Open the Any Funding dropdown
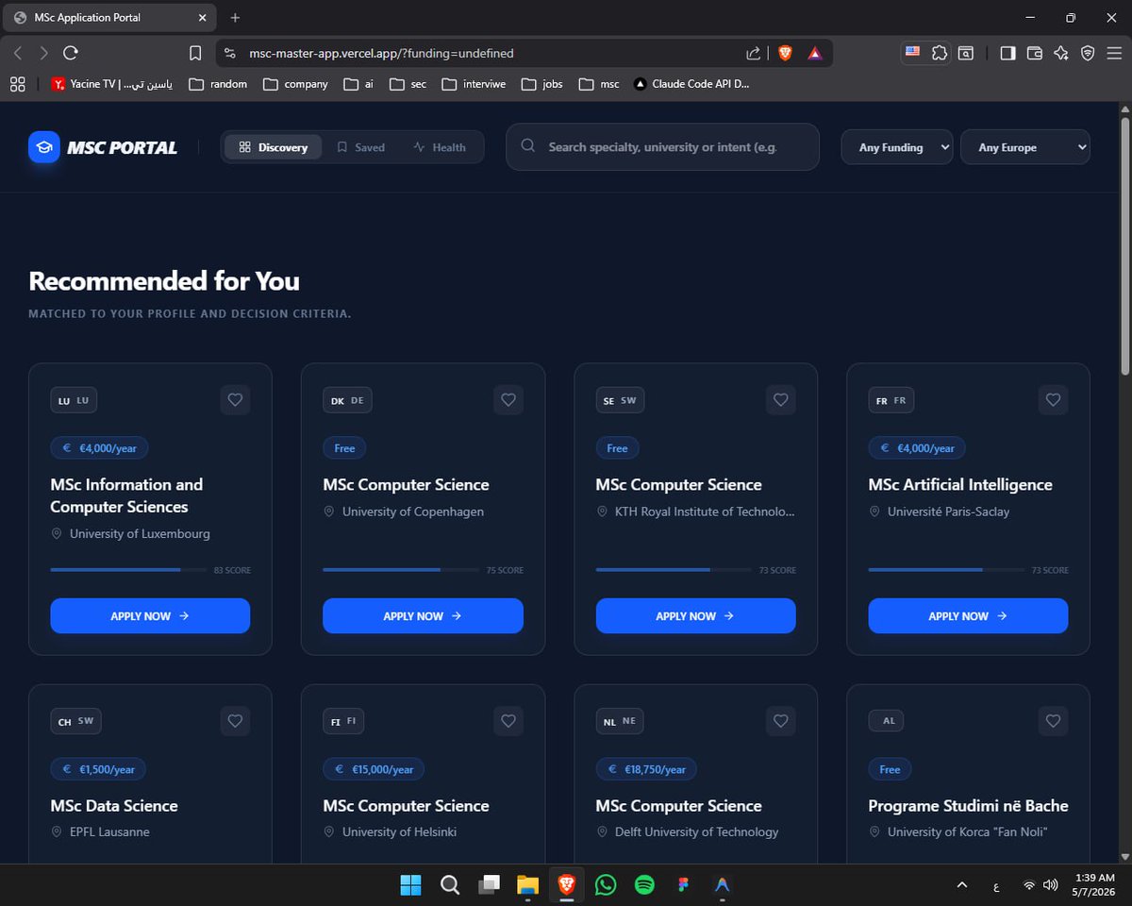1132x906 pixels. pyautogui.click(x=897, y=147)
